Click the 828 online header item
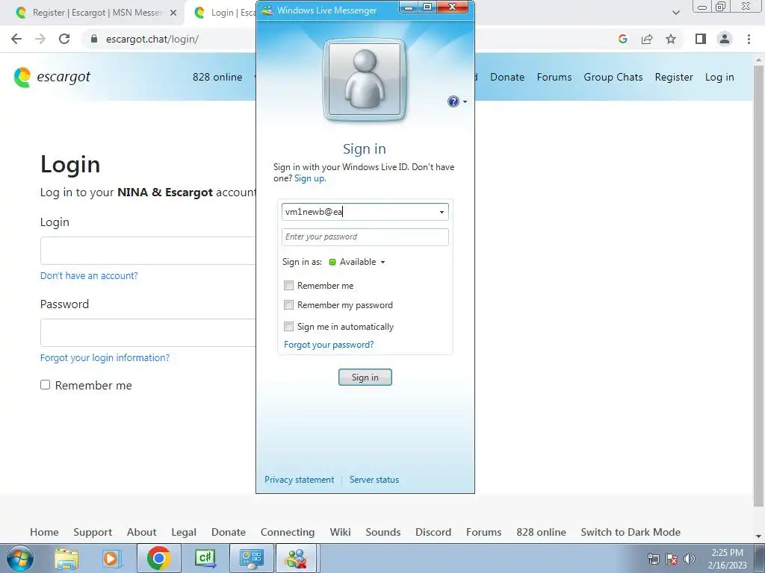This screenshot has height=573, width=765. tap(217, 77)
